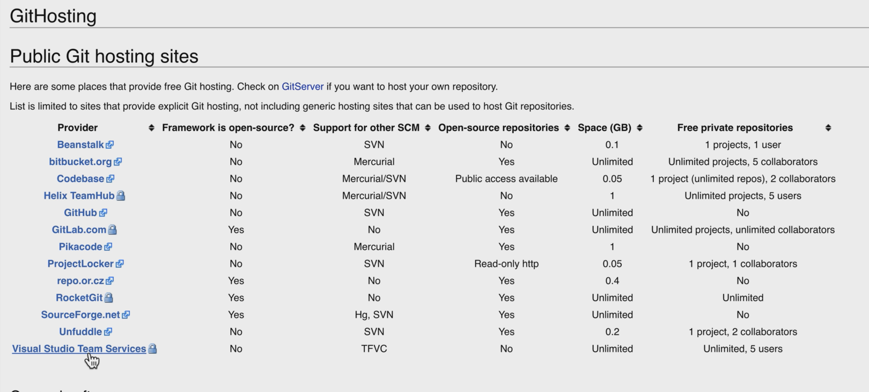Screen dimensions: 869x392
Task: Click the 0.4 space value
Action: tap(612, 281)
